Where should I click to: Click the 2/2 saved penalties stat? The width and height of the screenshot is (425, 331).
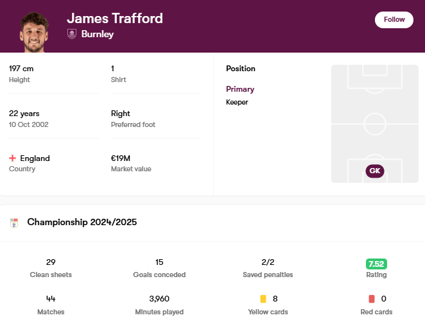pyautogui.click(x=268, y=262)
